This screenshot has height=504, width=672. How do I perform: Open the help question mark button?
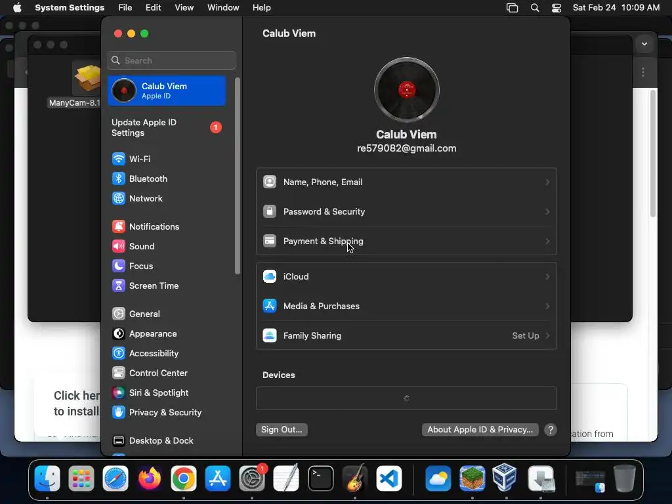click(x=551, y=430)
